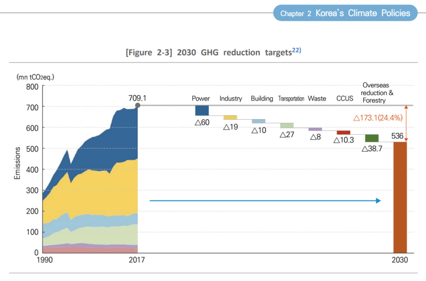Click the light green Transportation reduction bar
The height and width of the screenshot is (281, 426).
click(x=287, y=126)
